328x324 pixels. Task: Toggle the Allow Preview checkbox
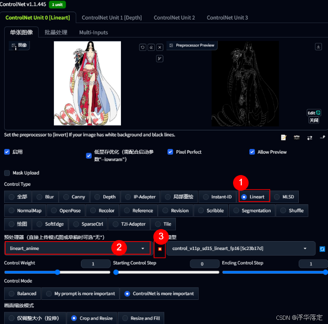[x=252, y=152]
